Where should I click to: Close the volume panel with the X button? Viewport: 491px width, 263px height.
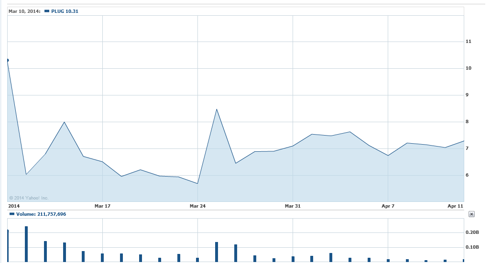click(x=471, y=214)
